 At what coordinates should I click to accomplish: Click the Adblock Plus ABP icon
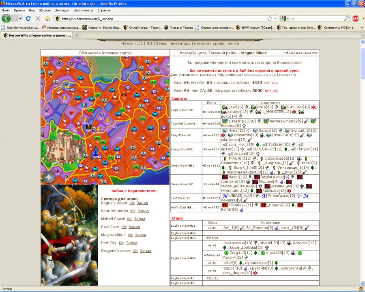(x=355, y=18)
